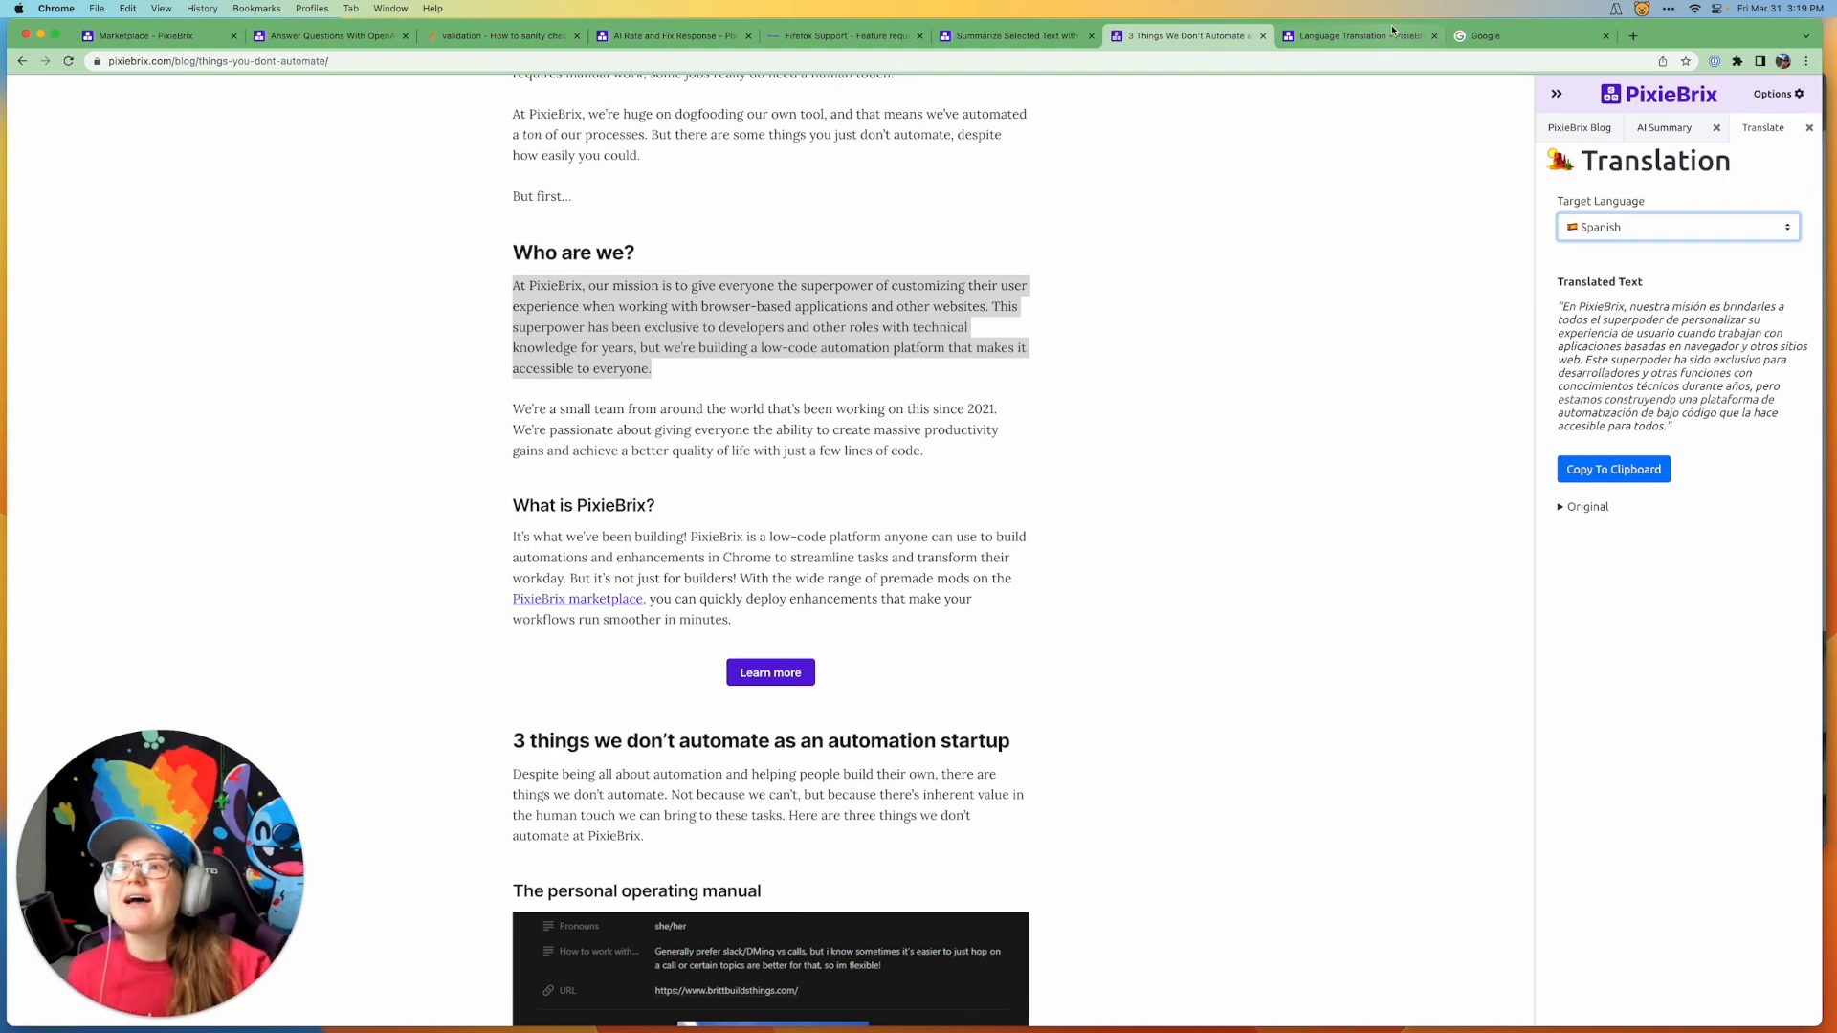Click the Learn more button
This screenshot has width=1837, height=1033.
[x=770, y=672]
